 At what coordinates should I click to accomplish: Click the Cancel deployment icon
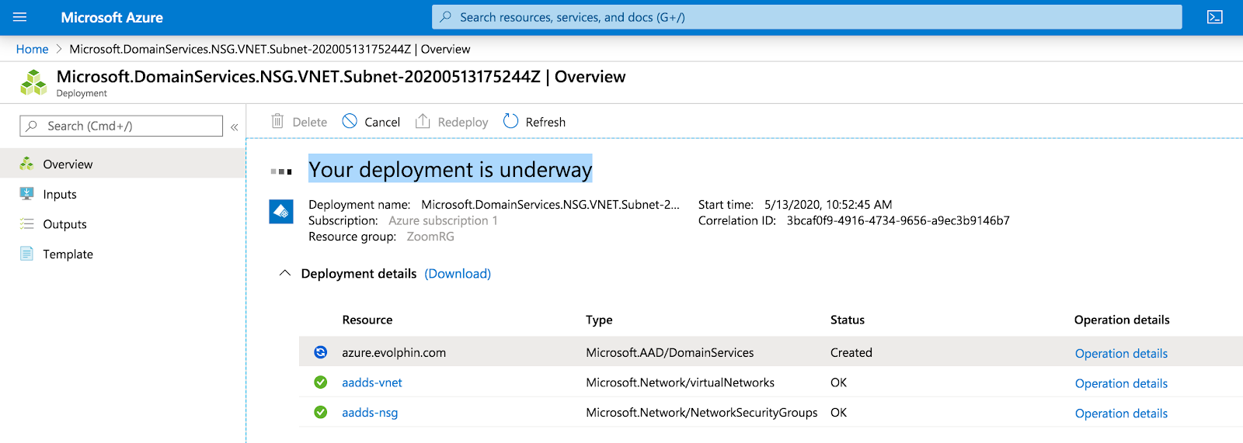(350, 121)
